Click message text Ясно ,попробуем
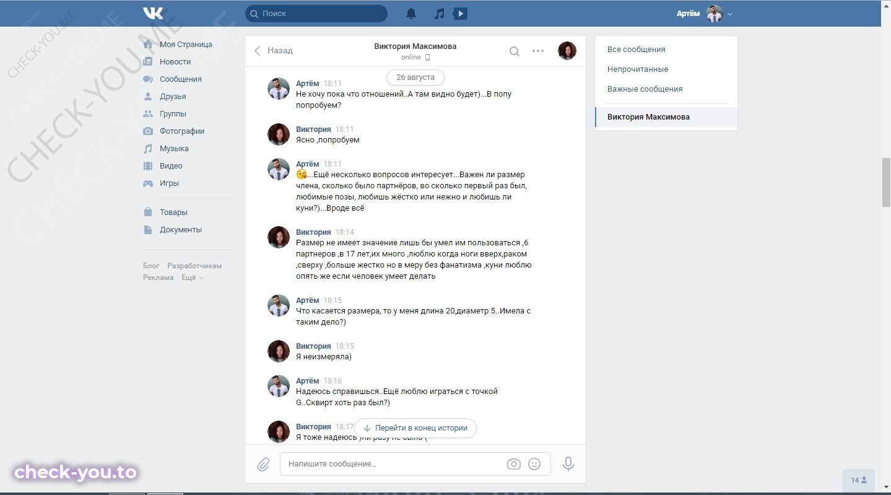Viewport: 891px width, 495px height. (328, 140)
